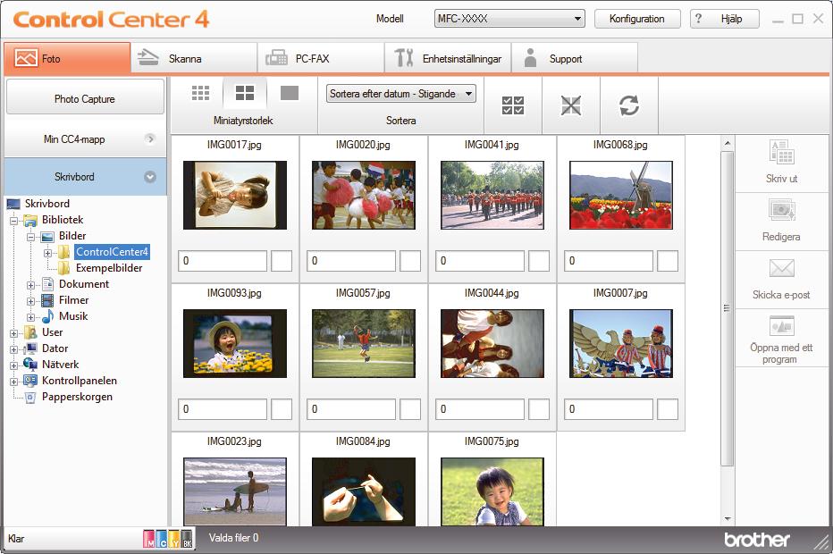Screen dimensions: 833x554
Task: Switch to the Foto tab
Action: pos(67,58)
